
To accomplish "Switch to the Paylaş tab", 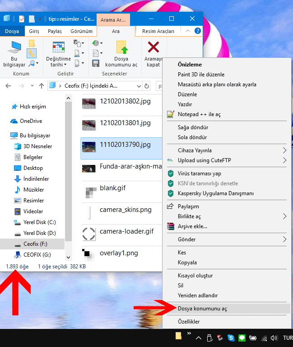I will click(x=55, y=31).
